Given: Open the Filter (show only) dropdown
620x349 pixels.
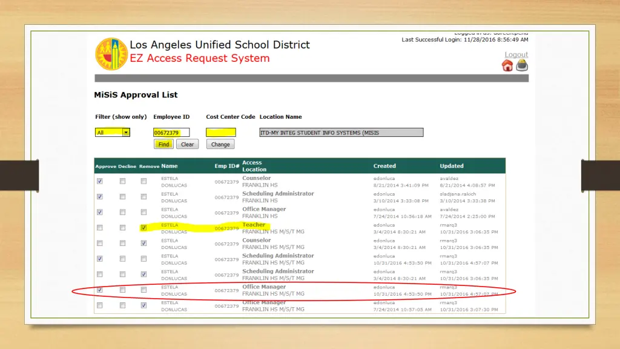Looking at the screenshot, I should point(112,132).
